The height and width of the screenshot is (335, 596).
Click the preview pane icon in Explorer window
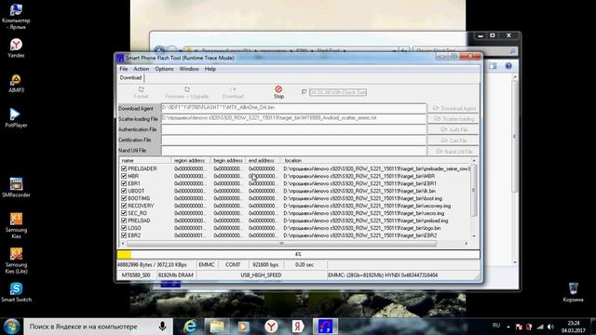[493, 66]
